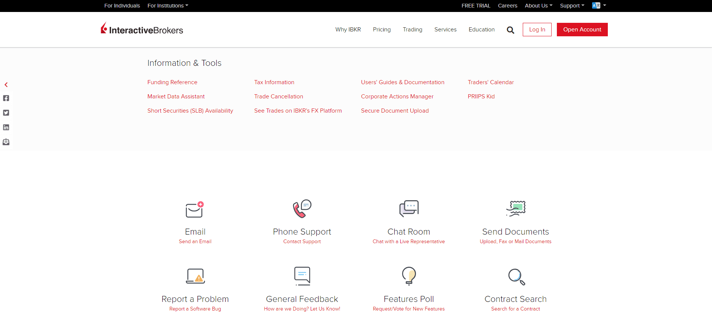The height and width of the screenshot is (318, 712).
Task: Click the Report a Problem heading
Action: pyautogui.click(x=195, y=299)
